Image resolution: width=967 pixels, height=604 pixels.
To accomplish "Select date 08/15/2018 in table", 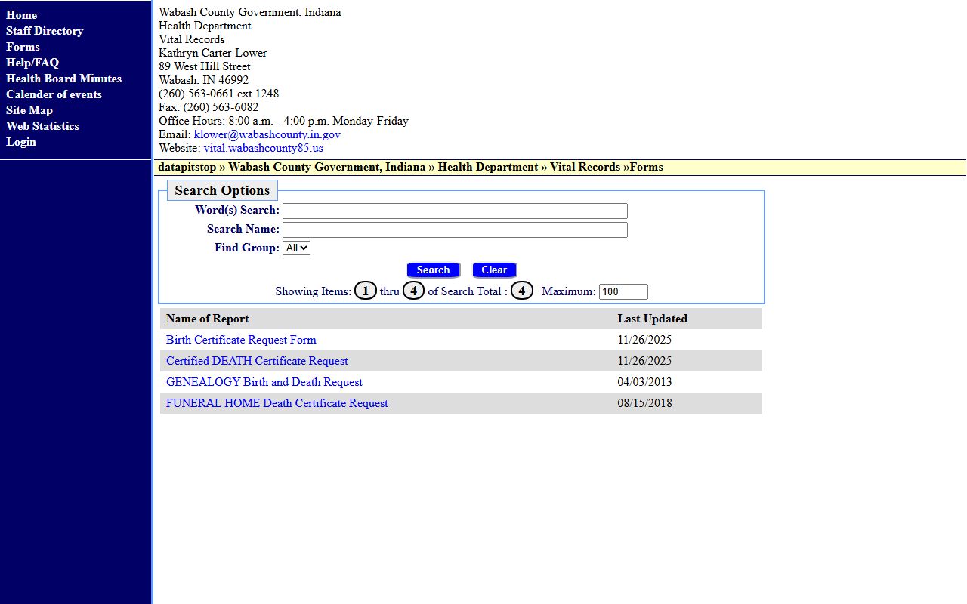I will click(x=644, y=403).
